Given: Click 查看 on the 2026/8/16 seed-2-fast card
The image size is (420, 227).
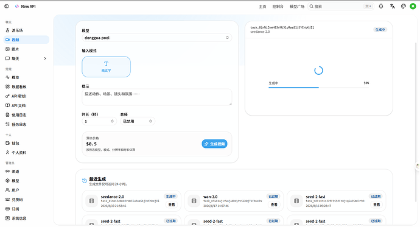Looking at the screenshot, I should click(377, 204).
